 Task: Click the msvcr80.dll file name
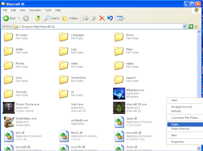78,147
